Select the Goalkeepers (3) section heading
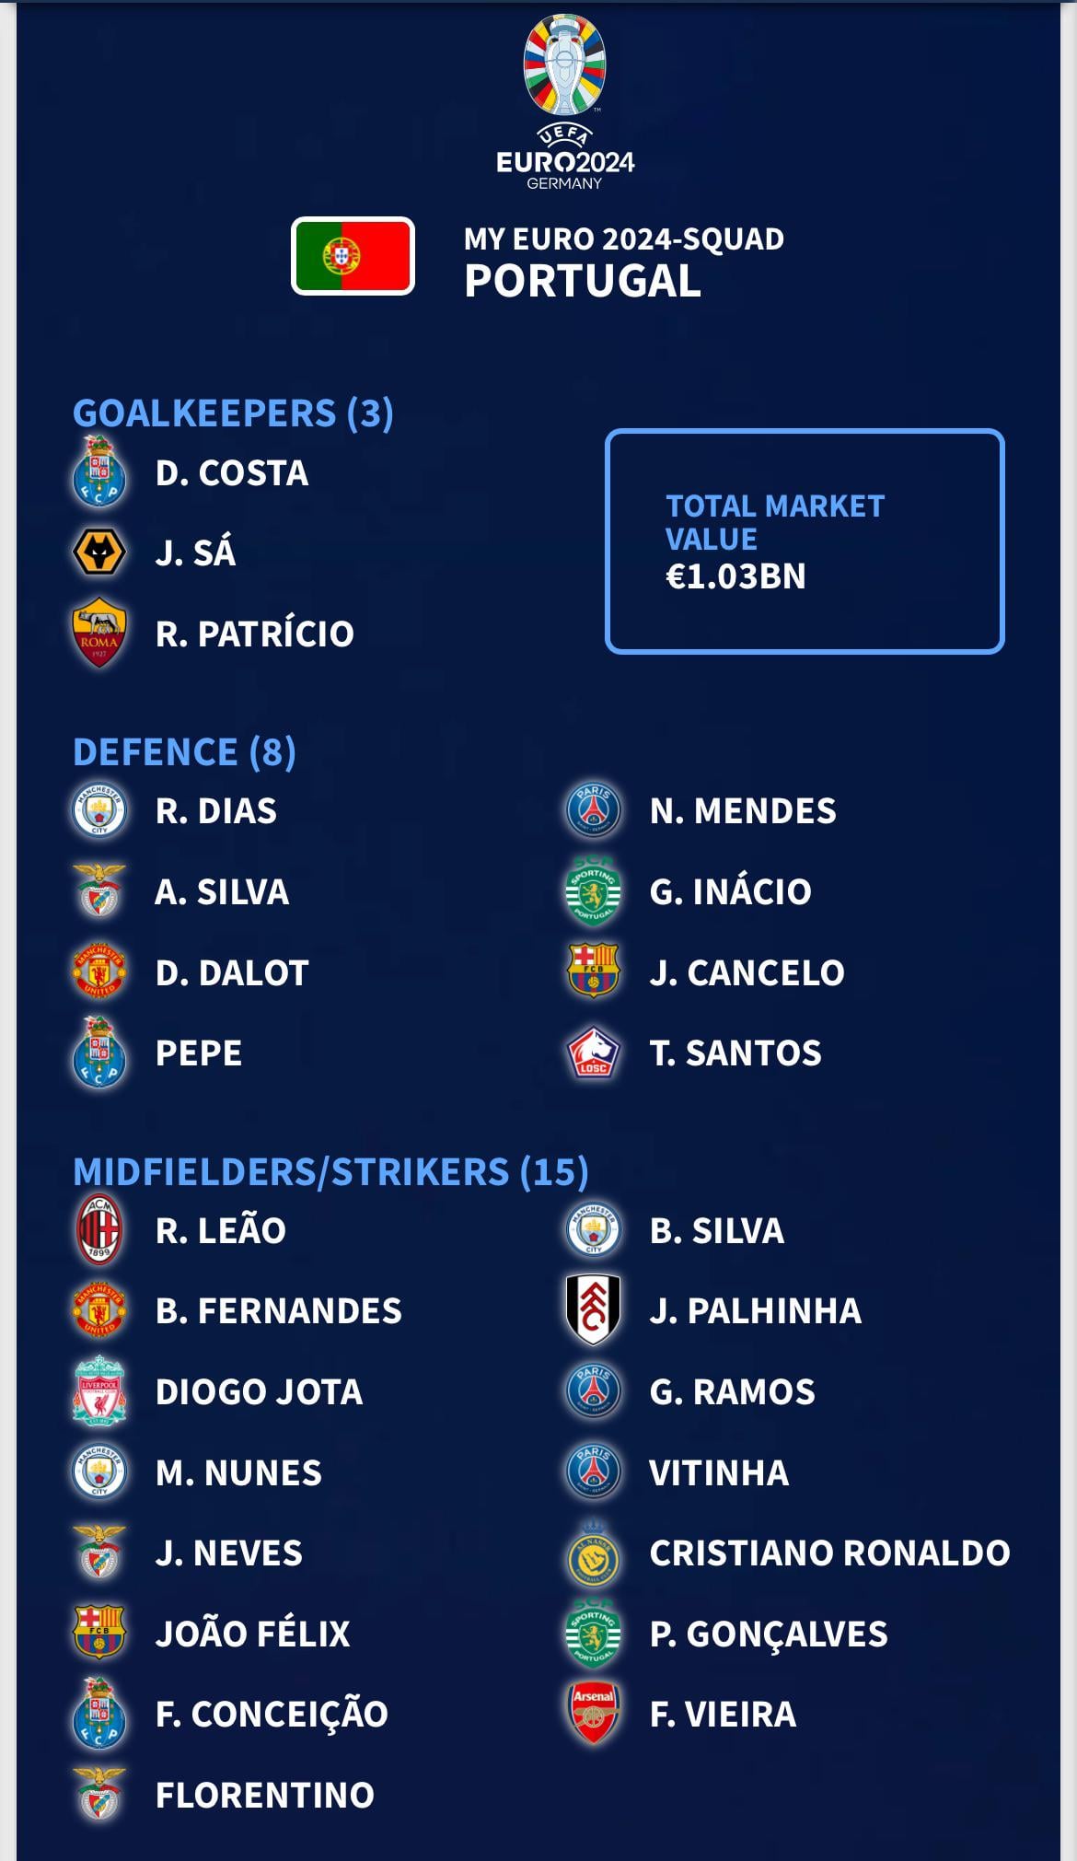Image resolution: width=1077 pixels, height=1861 pixels. pos(233,413)
